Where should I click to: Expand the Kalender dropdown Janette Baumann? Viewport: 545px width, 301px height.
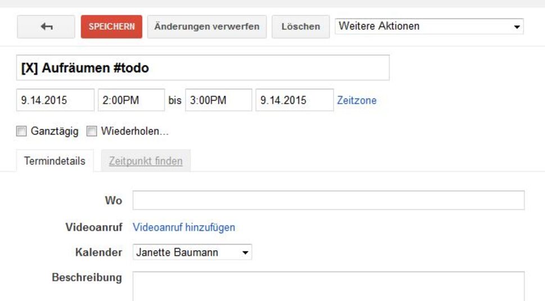click(192, 253)
